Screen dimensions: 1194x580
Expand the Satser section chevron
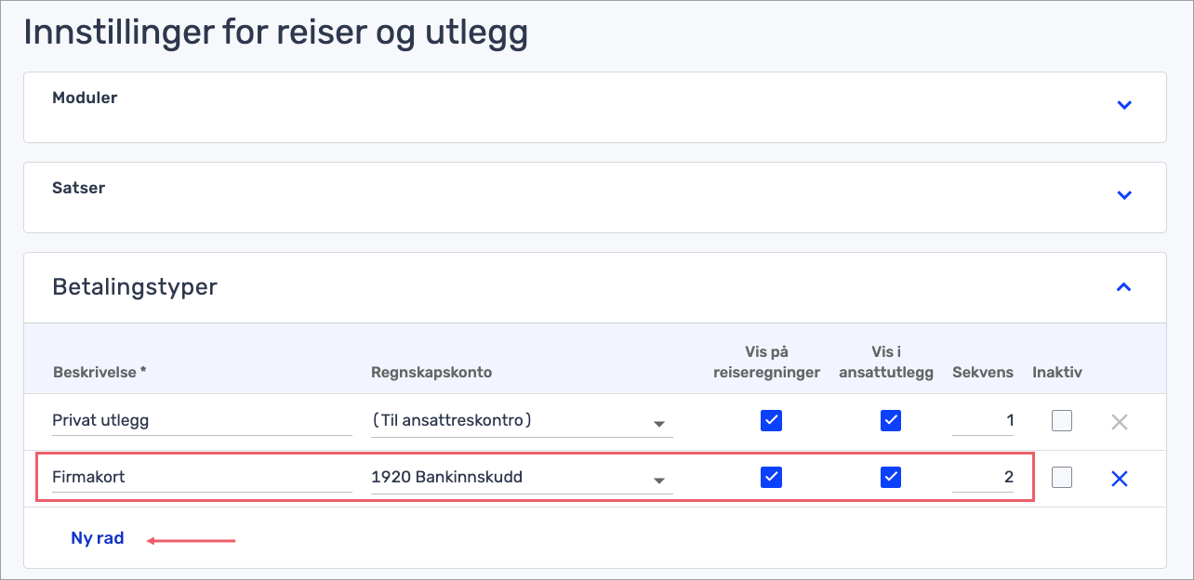[1124, 195]
